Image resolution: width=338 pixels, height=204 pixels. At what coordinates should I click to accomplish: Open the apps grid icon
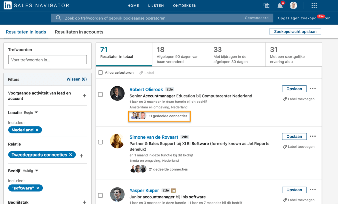314,5
